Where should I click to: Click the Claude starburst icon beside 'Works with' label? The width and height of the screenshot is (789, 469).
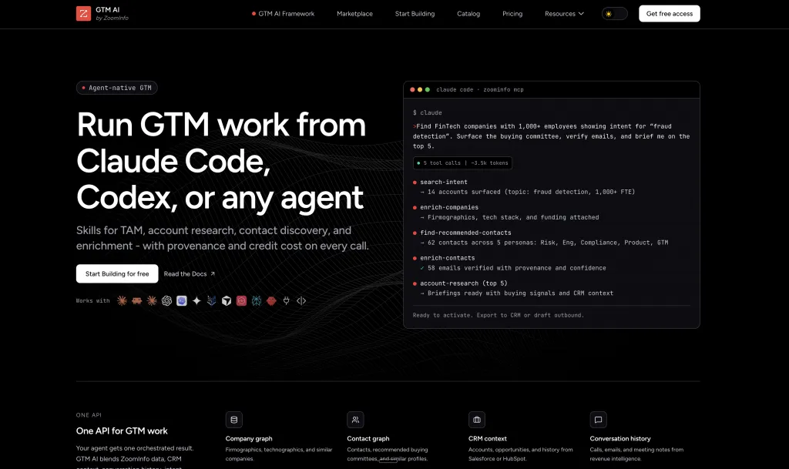122,300
